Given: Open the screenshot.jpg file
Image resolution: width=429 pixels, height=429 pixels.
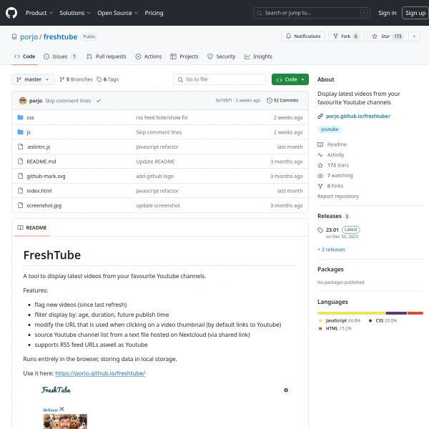Looking at the screenshot, I should point(44,205).
